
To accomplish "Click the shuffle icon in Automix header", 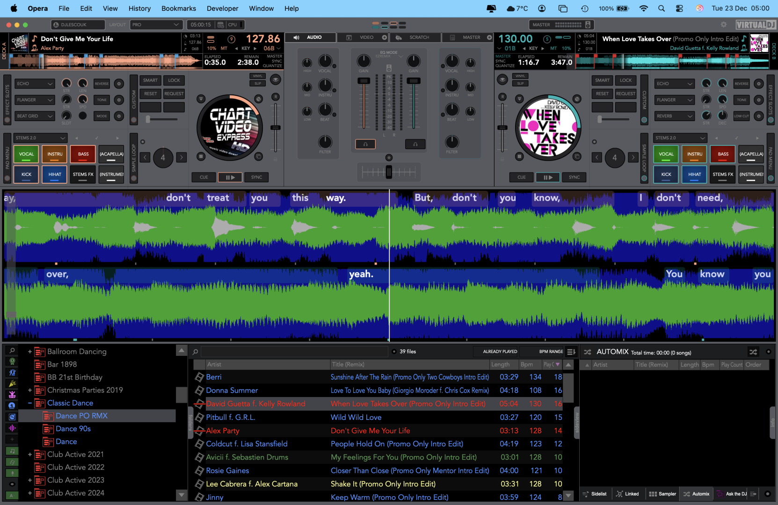I will tap(753, 352).
